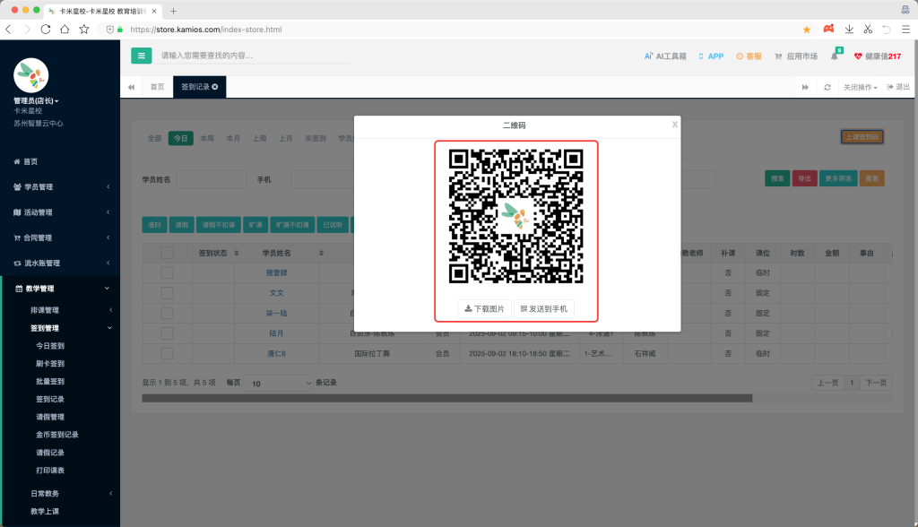Tick the checkbox for row 唐仁6

pyautogui.click(x=168, y=354)
